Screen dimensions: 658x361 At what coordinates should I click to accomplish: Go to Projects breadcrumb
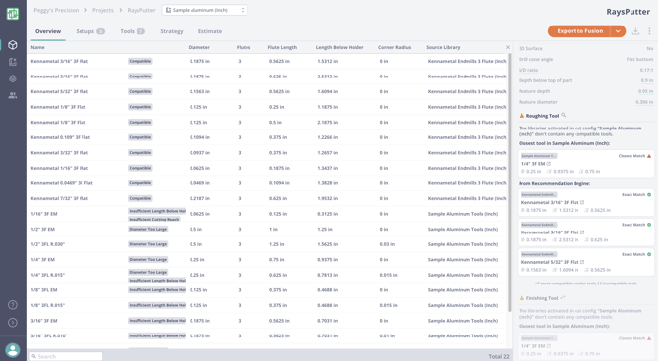[103, 10]
